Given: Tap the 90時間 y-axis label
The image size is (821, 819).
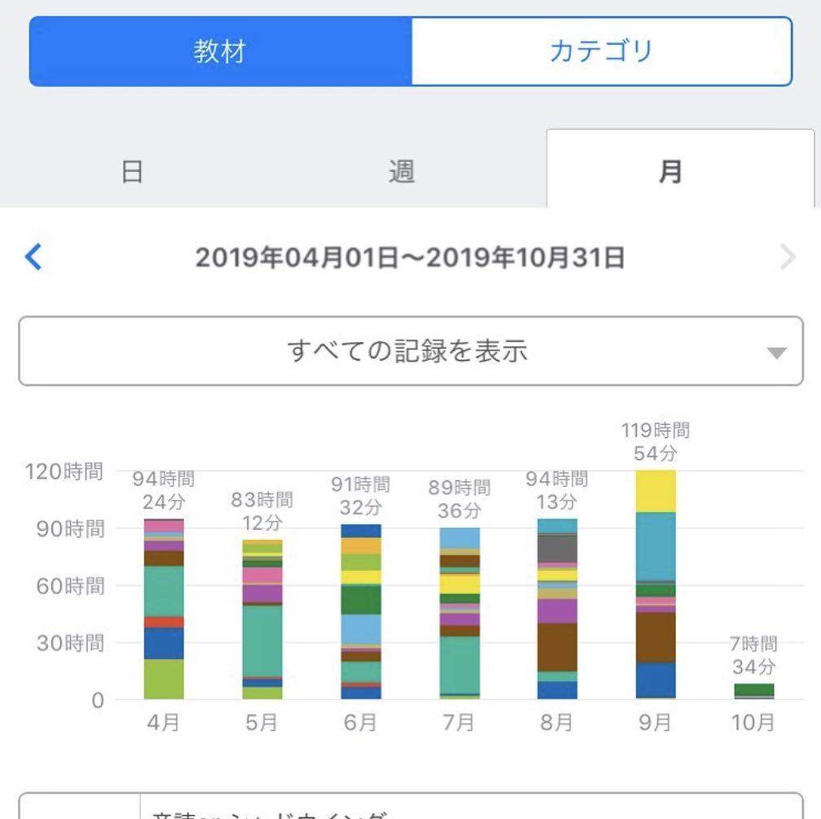Looking at the screenshot, I should [x=70, y=528].
